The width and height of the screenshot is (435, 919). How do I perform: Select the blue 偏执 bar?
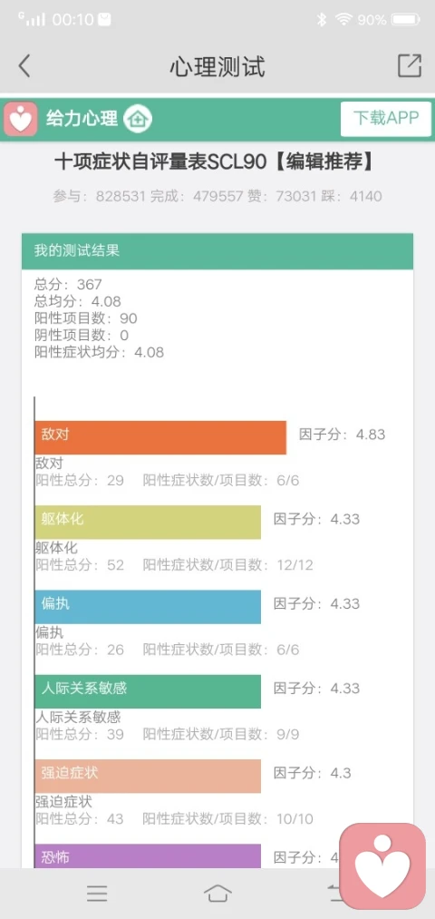[x=148, y=607]
